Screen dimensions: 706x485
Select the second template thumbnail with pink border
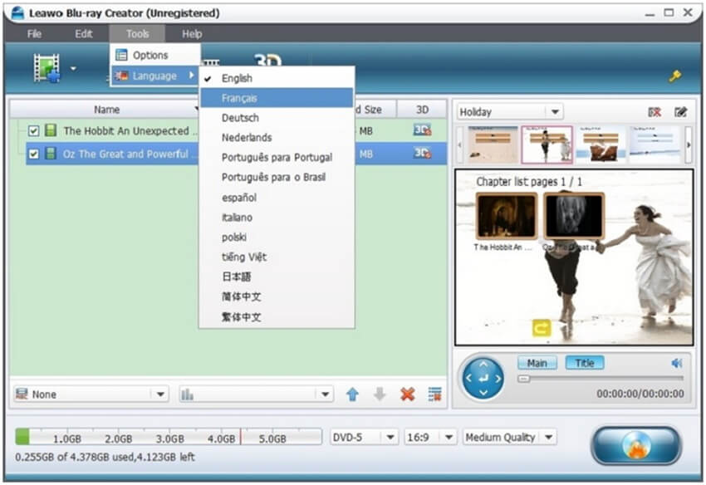pyautogui.click(x=547, y=145)
